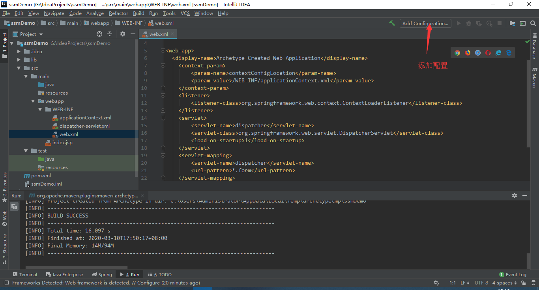This screenshot has height=290, width=539.
Task: Collapse the WEB-INF folder arrow
Action: point(40,110)
